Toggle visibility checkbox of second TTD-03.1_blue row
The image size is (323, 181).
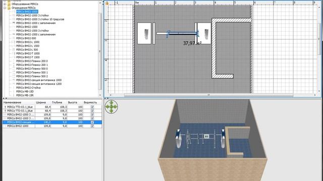[x=92, y=111]
